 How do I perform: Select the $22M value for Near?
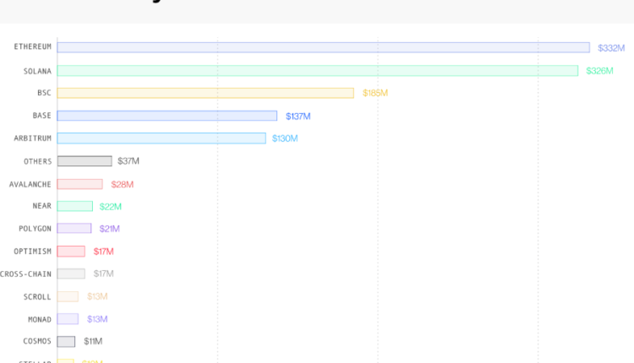pyautogui.click(x=111, y=207)
